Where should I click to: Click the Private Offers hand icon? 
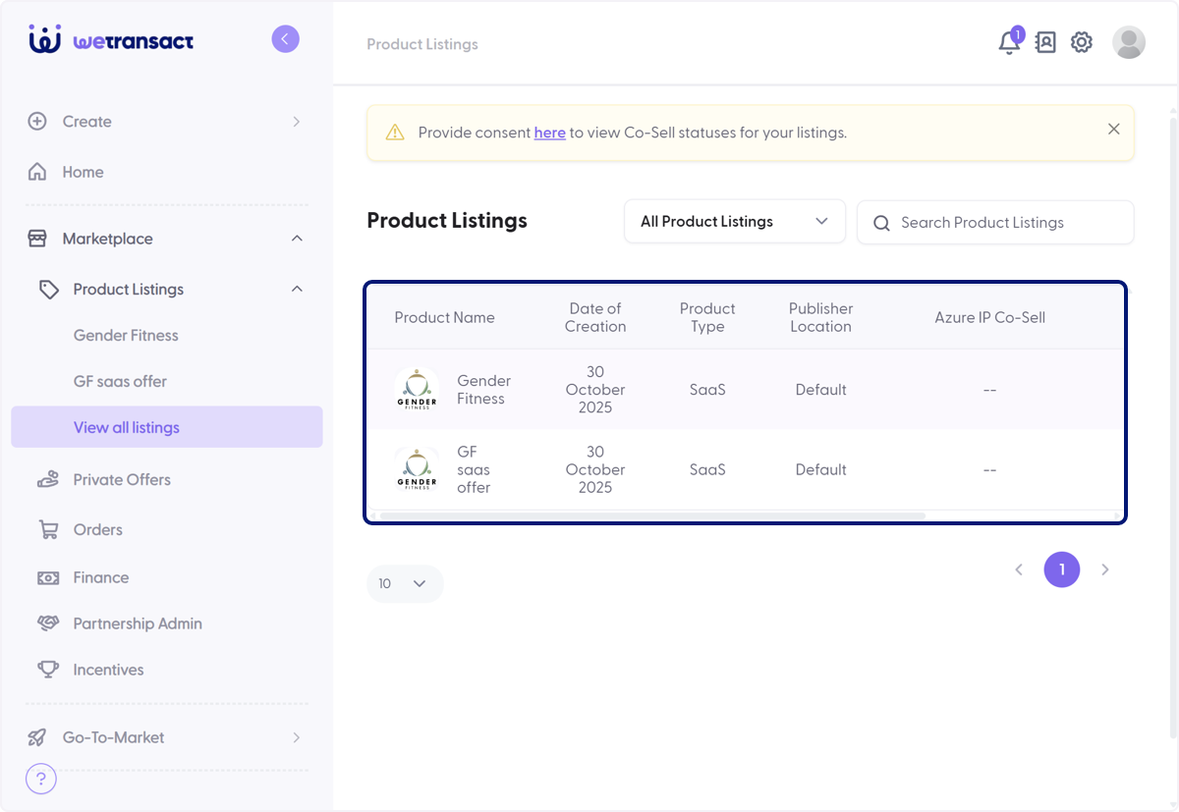48,480
